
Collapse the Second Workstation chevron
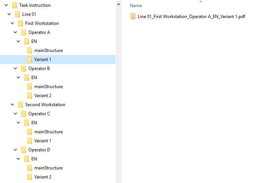pos(12,105)
